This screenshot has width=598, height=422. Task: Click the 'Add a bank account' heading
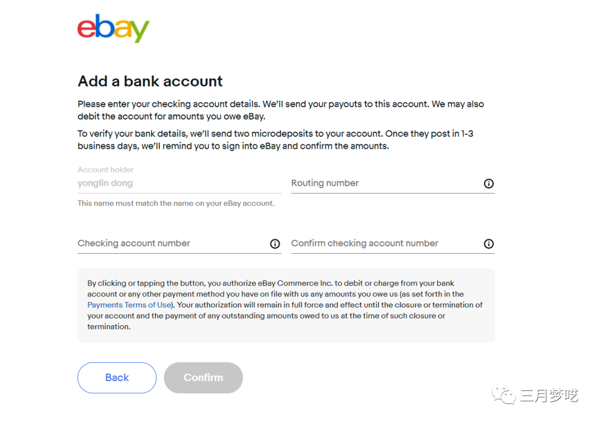click(x=150, y=81)
